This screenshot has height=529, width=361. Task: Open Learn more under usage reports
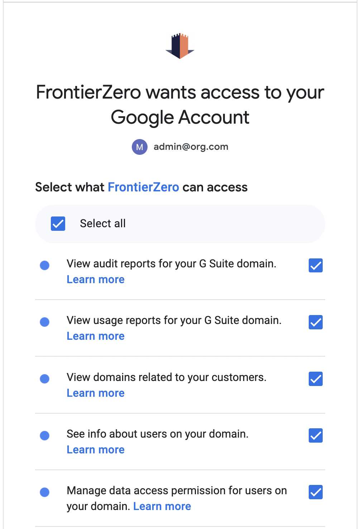[96, 336]
